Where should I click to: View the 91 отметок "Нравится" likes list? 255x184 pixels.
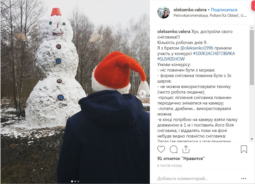point(181,158)
